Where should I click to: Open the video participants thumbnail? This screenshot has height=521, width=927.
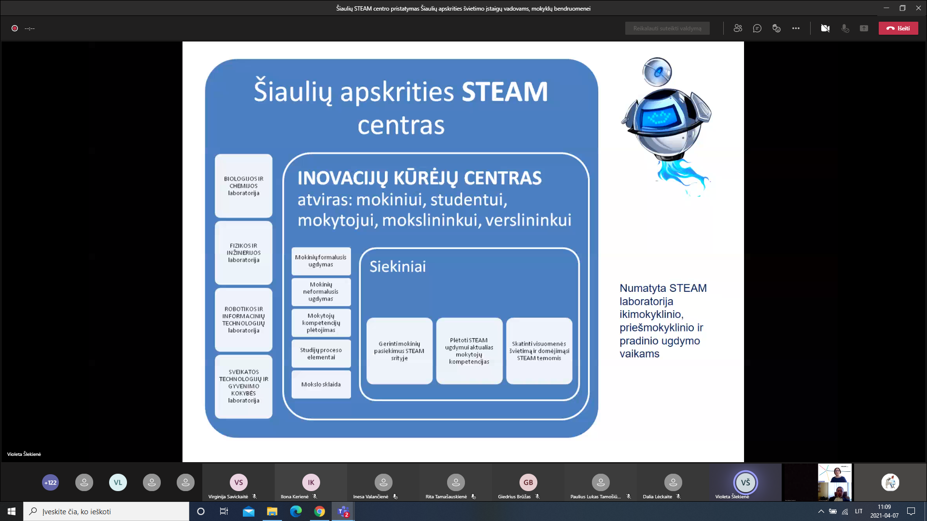click(834, 482)
